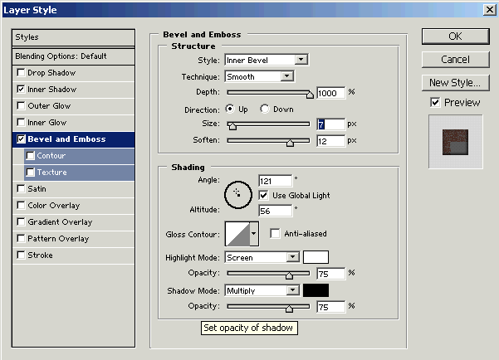Click the highlight Opacity slider handle
Image resolution: width=499 pixels, height=360 pixels.
(289, 275)
